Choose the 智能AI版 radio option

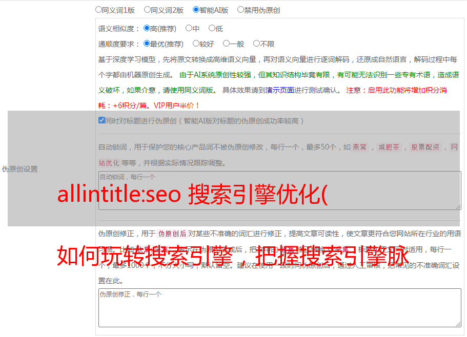[196, 10]
